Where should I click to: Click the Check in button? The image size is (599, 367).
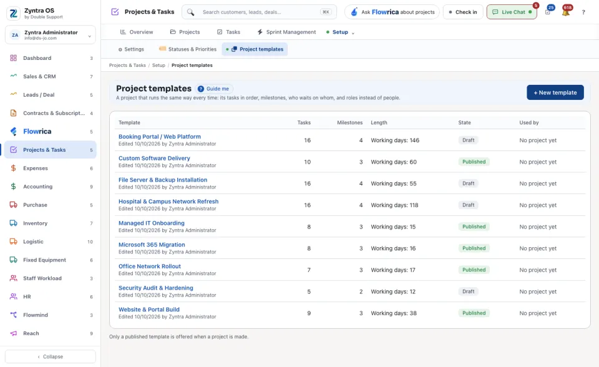tap(463, 12)
